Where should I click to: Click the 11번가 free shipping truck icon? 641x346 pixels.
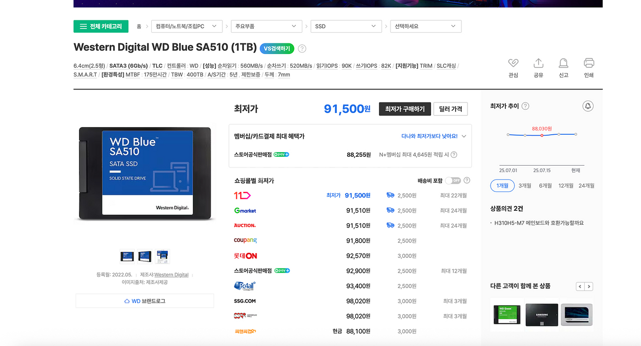point(390,196)
